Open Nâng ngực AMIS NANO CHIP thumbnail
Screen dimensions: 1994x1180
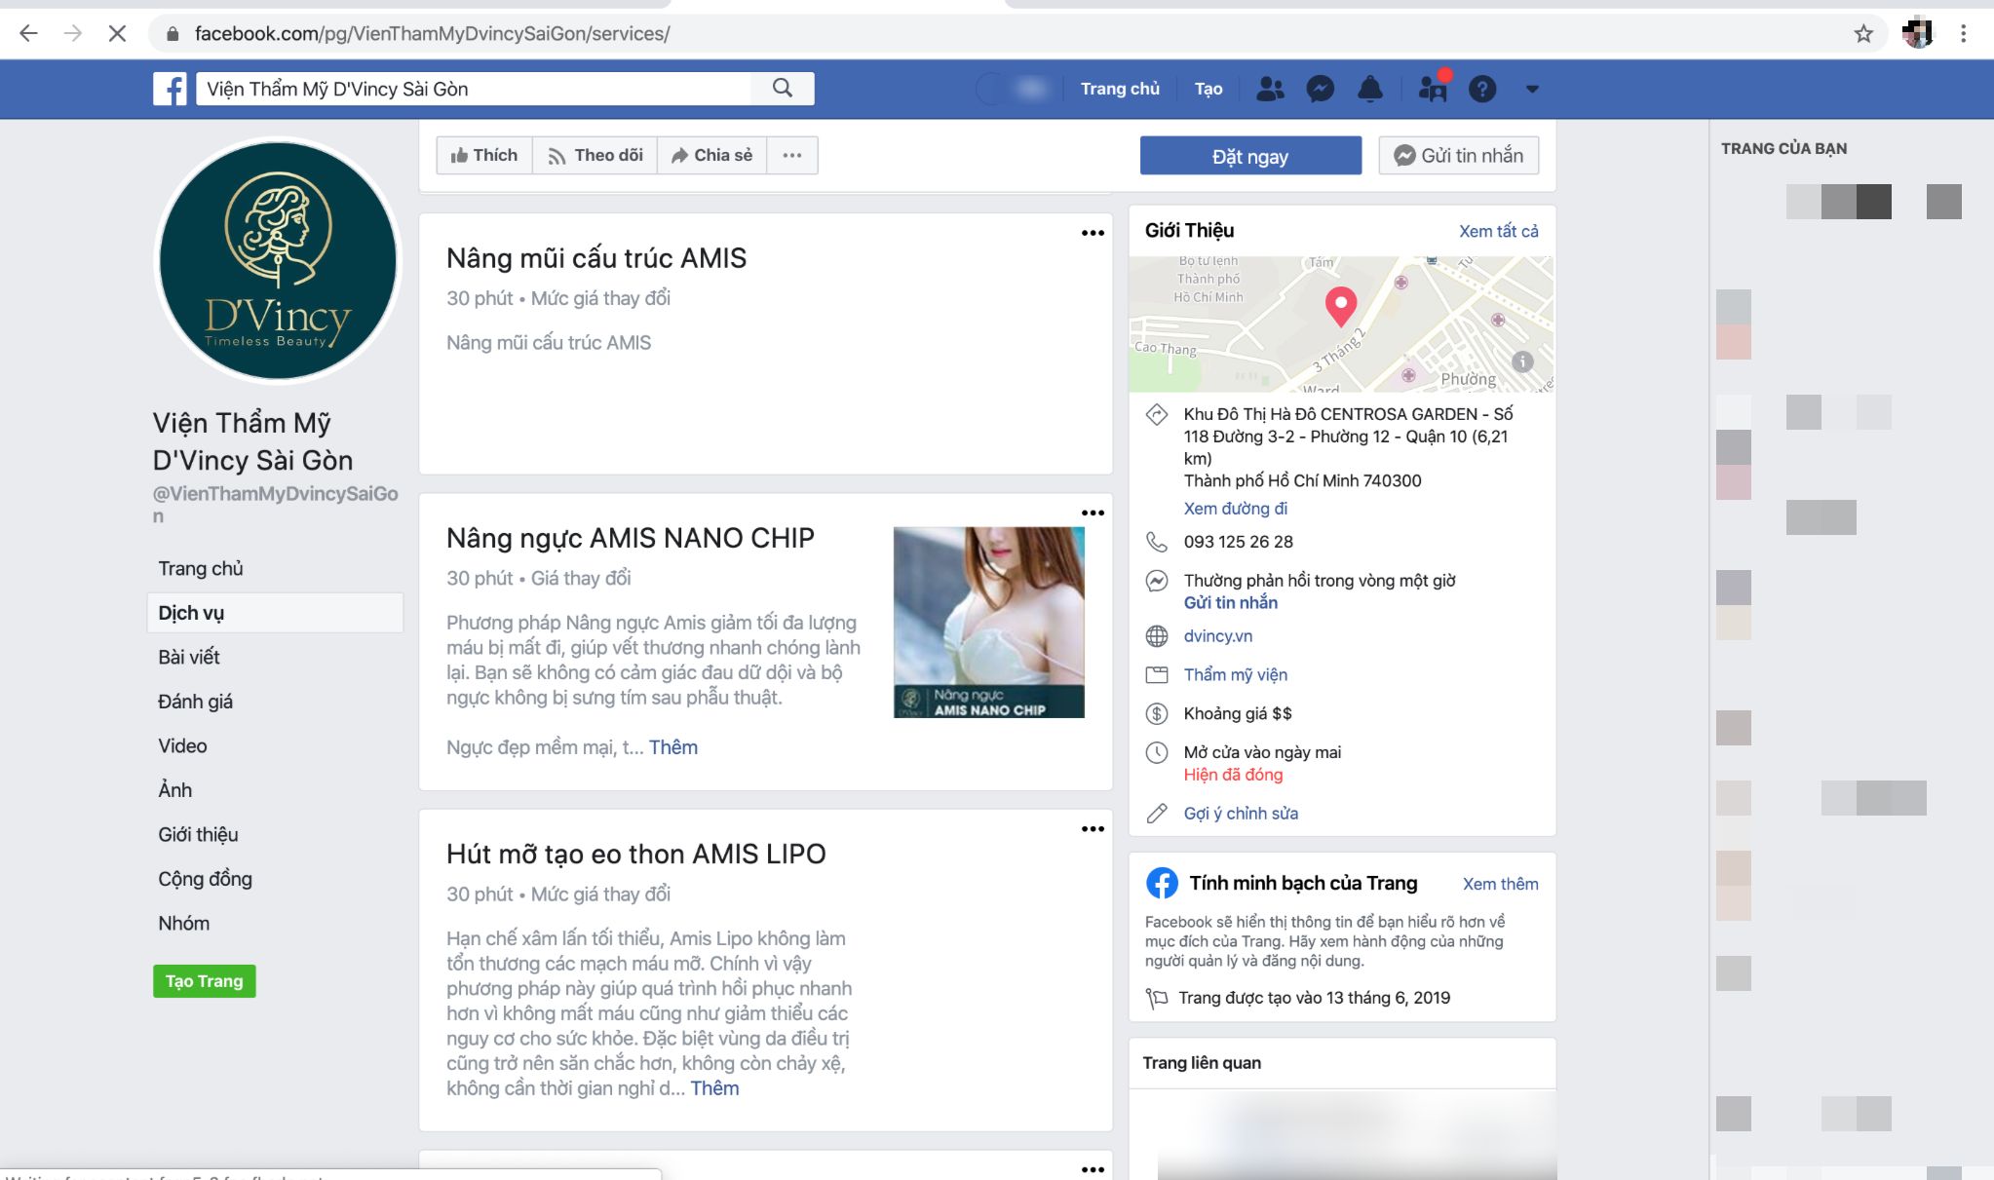coord(988,622)
